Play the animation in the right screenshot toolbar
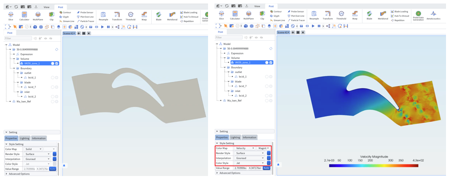The image size is (450, 180). click(313, 26)
